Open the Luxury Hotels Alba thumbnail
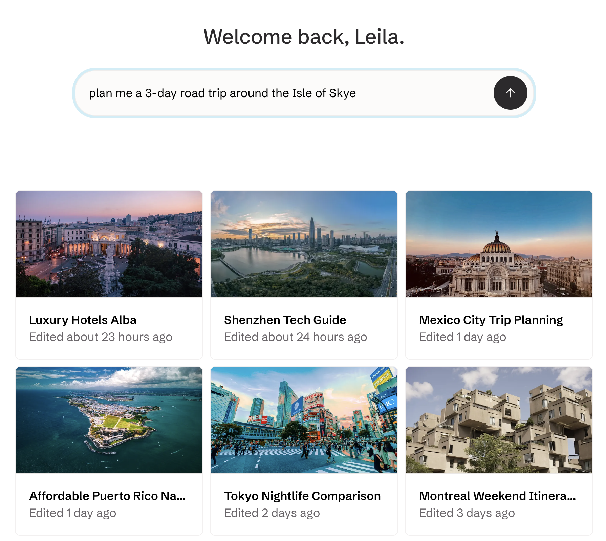 109,244
